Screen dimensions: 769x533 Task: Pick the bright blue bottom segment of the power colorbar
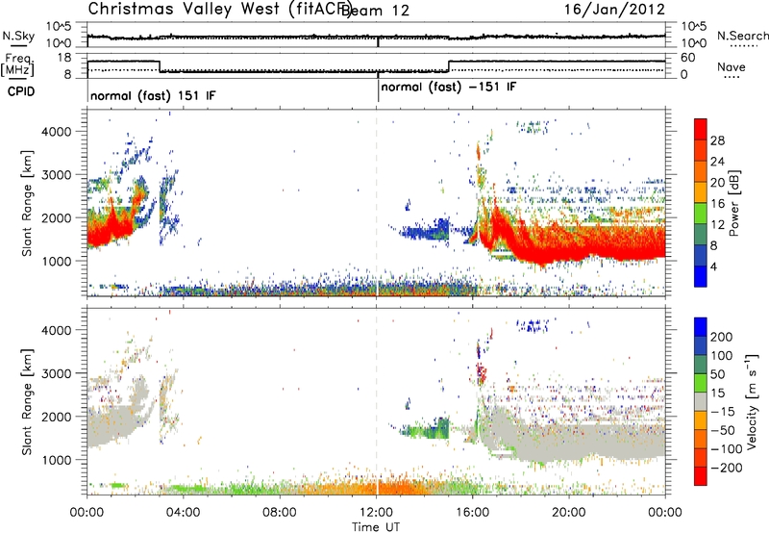tap(701, 276)
